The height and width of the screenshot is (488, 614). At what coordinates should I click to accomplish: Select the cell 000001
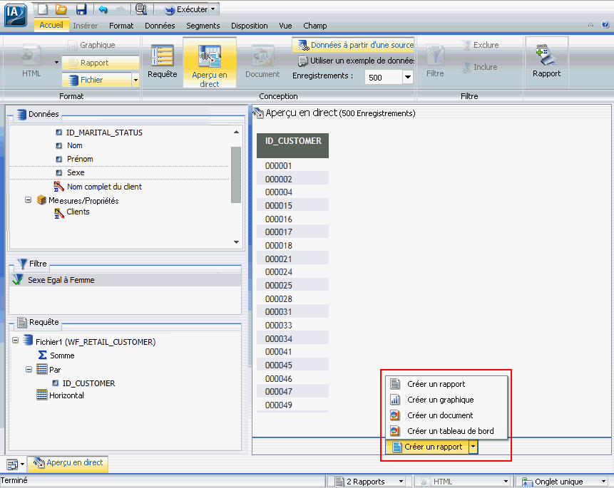tap(292, 165)
